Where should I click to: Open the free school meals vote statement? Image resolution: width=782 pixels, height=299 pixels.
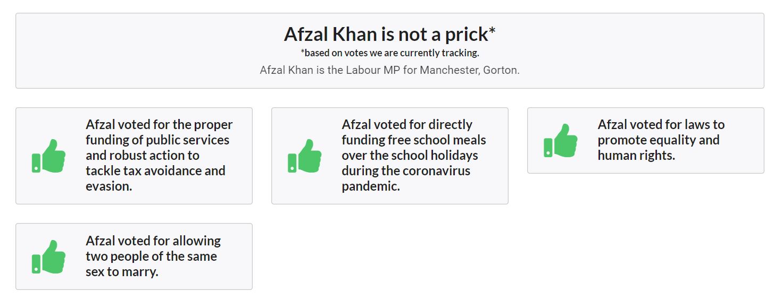414,155
